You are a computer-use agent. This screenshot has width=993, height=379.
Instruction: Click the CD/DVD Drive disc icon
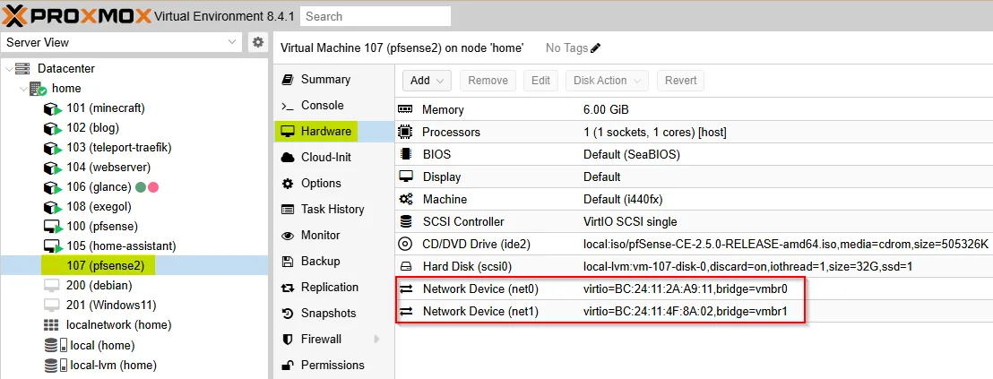point(406,244)
